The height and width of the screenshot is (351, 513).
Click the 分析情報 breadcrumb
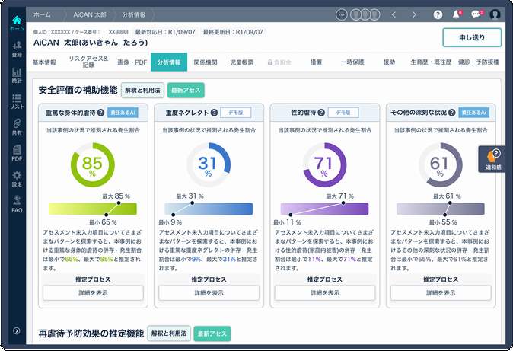coord(134,14)
